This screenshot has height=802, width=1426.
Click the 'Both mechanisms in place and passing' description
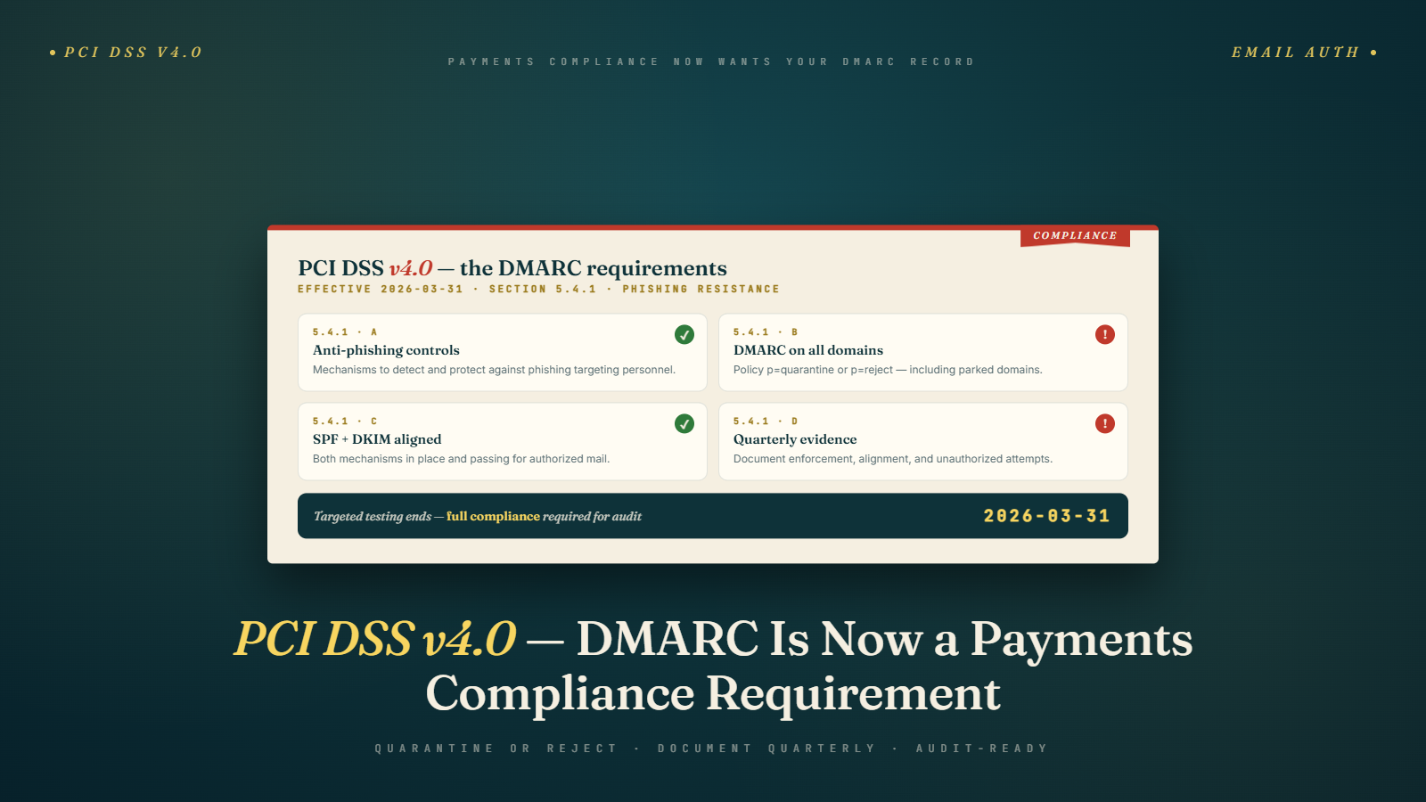point(461,459)
